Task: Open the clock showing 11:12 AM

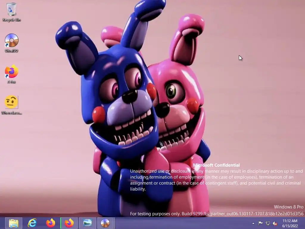Action: [290, 221]
